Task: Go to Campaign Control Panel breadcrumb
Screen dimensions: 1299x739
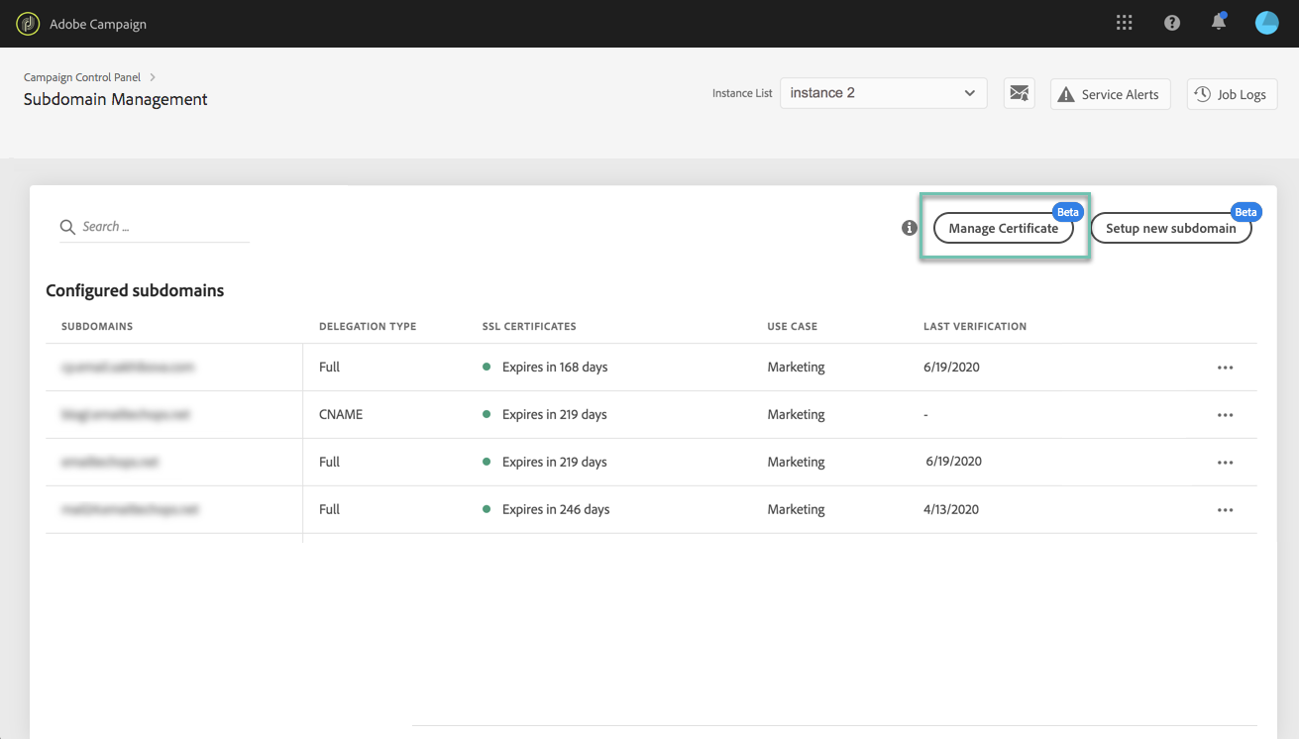Action: 82,76
